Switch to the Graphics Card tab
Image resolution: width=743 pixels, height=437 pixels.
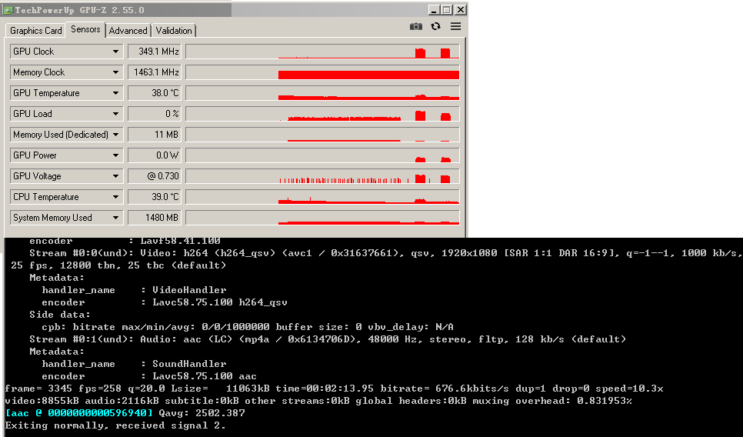click(x=36, y=30)
